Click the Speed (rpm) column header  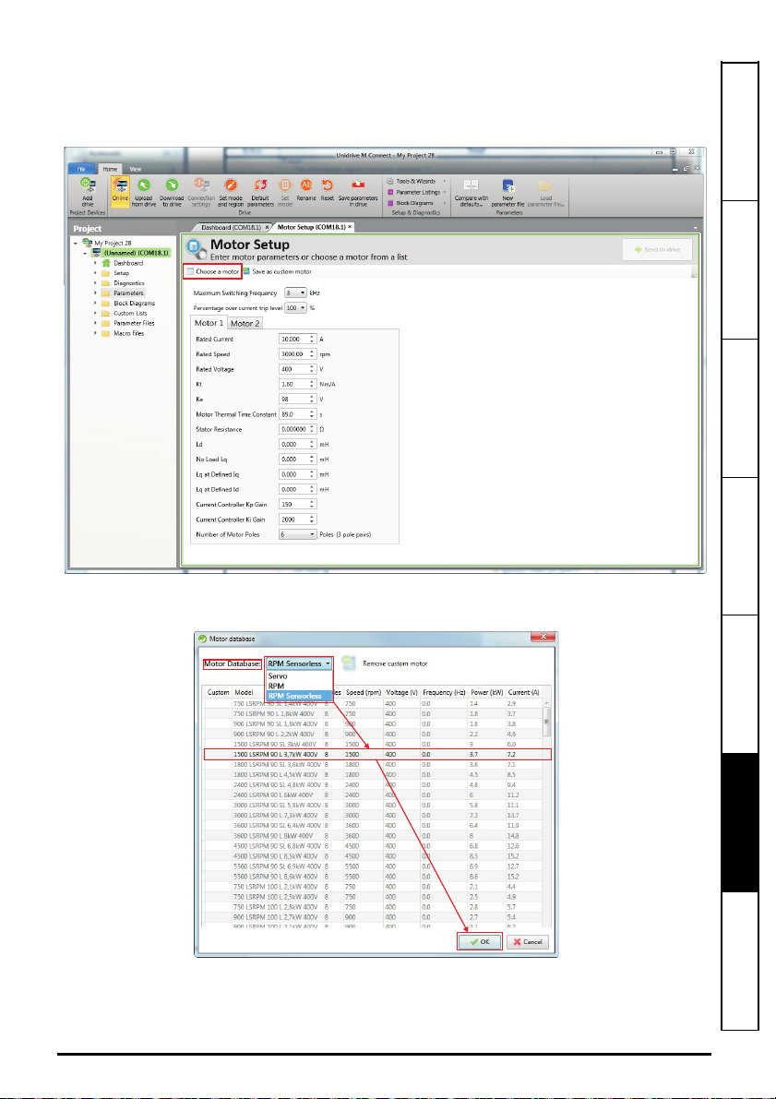coord(364,692)
